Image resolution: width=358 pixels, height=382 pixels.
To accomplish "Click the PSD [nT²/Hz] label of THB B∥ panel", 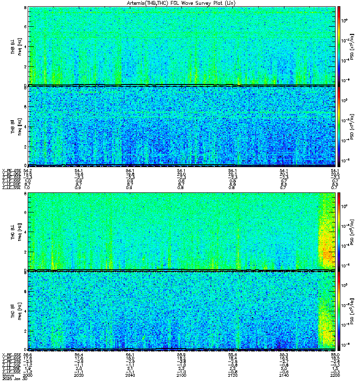I will (x=352, y=127).
